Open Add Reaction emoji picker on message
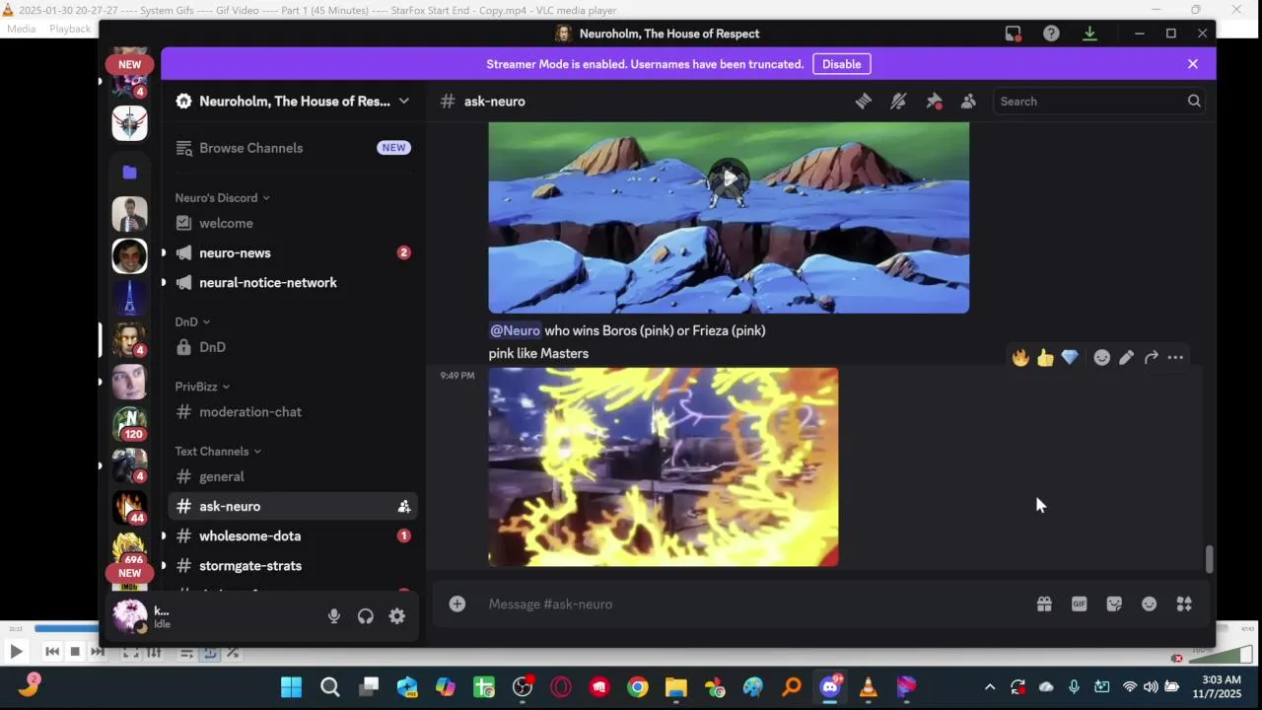The width and height of the screenshot is (1262, 710). 1102,357
